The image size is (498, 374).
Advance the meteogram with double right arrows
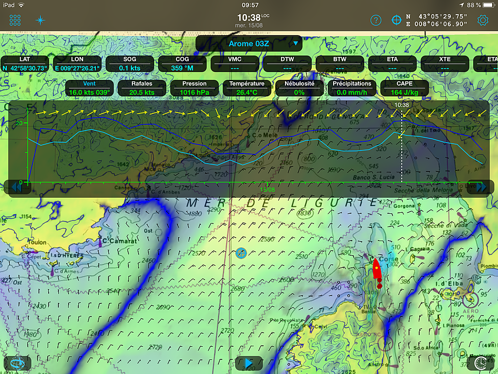(x=481, y=187)
